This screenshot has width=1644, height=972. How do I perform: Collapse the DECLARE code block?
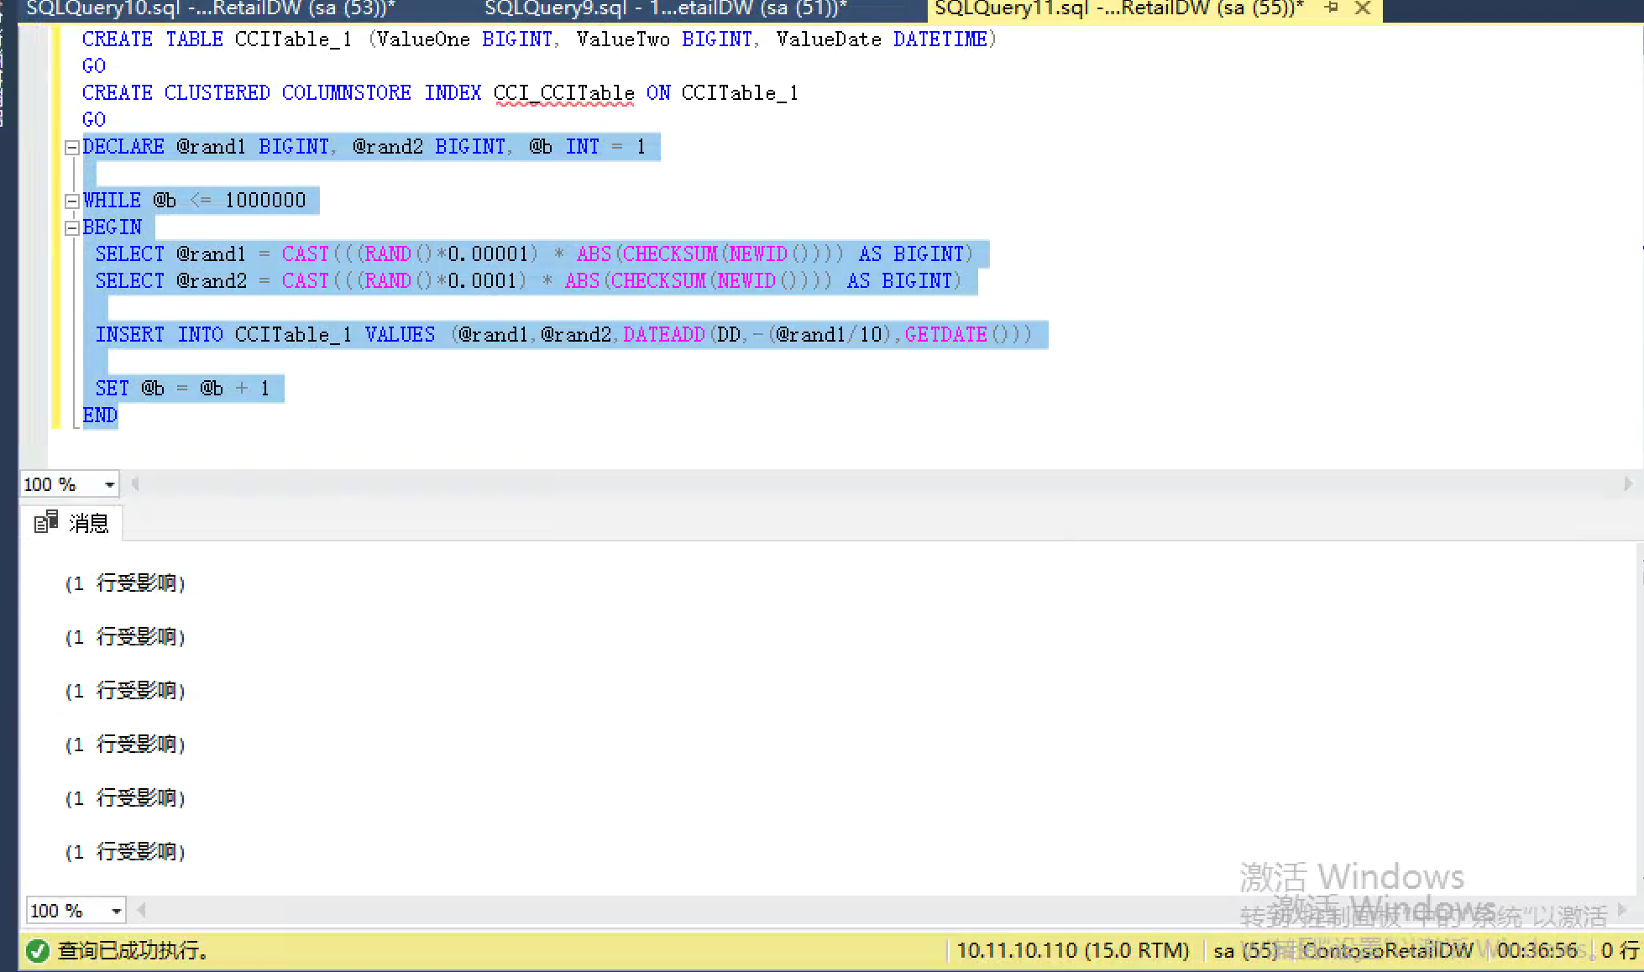72,148
